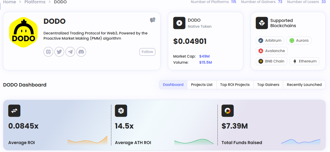Click the DODO Dashboard heading

(x=25, y=85)
